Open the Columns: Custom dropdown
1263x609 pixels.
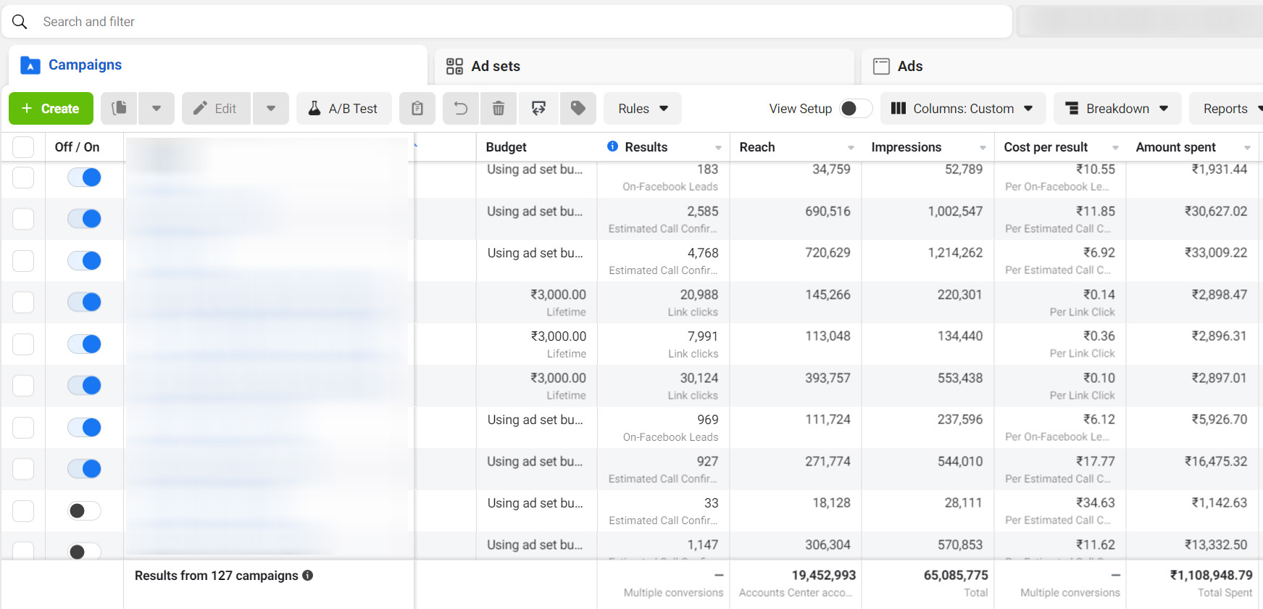click(x=963, y=108)
